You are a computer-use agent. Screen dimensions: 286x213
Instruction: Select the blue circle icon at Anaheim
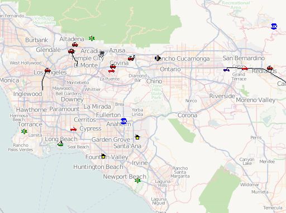point(123,121)
